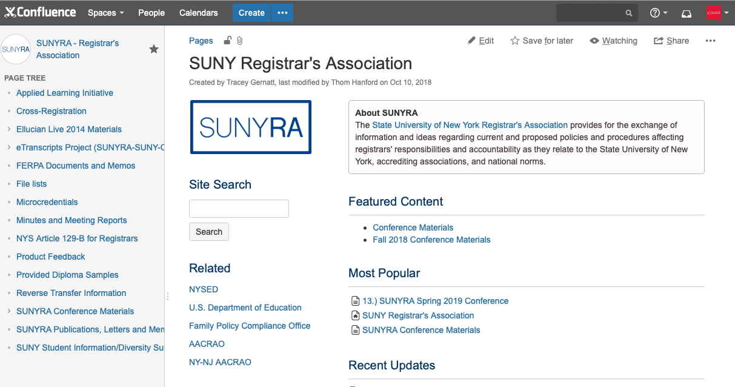
Task: Open Applied Learning Initiative page
Action: 65,93
